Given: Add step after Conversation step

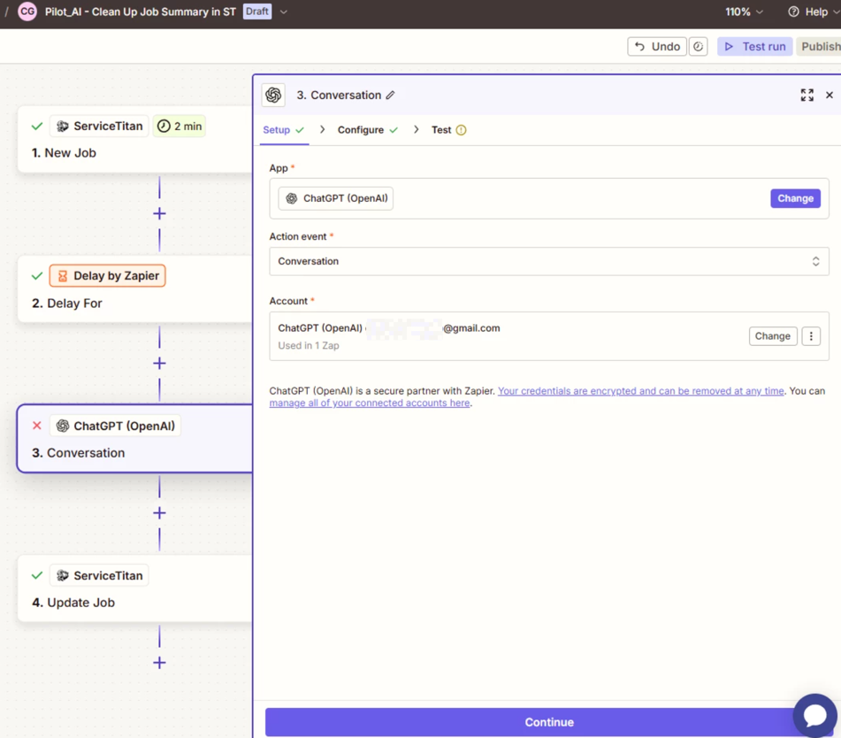Looking at the screenshot, I should point(159,513).
